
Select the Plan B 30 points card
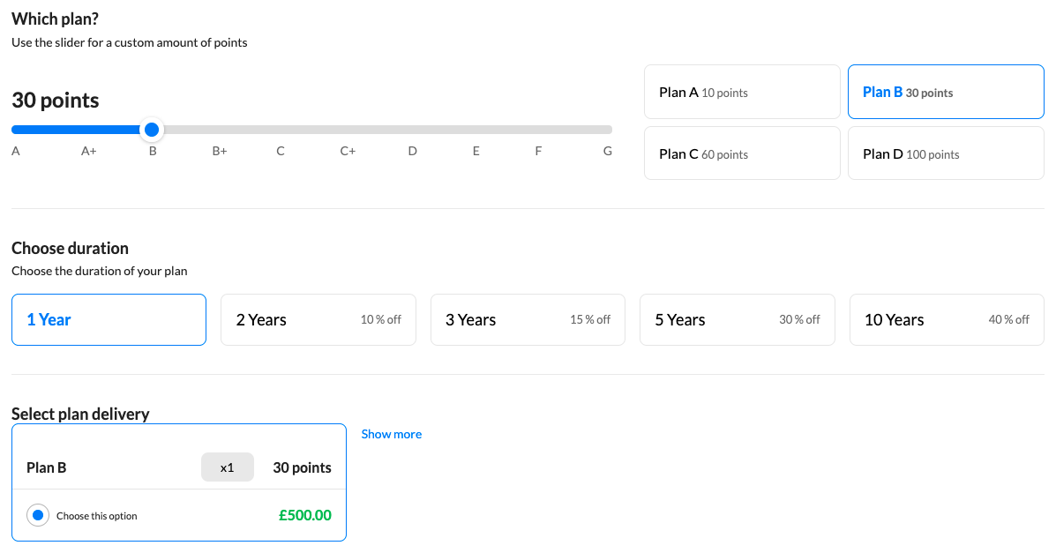(946, 92)
